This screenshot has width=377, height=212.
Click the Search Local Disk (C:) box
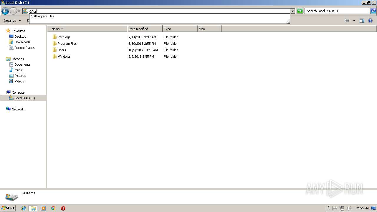pyautogui.click(x=337, y=11)
